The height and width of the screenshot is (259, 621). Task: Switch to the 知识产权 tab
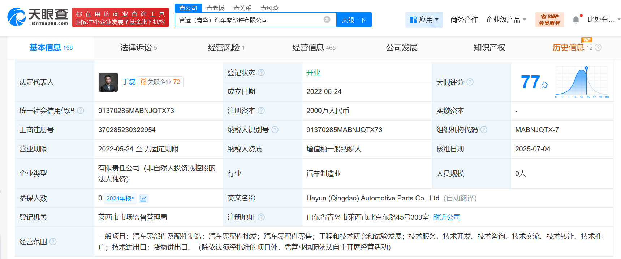489,48
